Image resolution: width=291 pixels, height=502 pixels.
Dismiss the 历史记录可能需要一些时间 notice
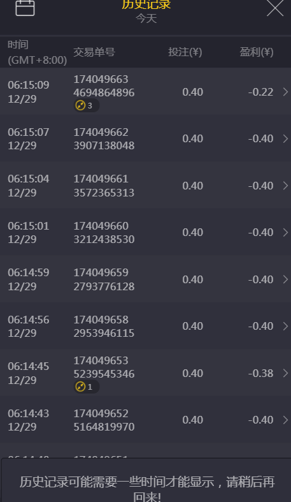(146, 480)
